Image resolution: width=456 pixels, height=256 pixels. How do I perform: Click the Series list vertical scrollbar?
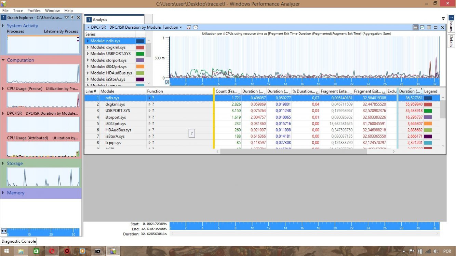tap(149, 51)
